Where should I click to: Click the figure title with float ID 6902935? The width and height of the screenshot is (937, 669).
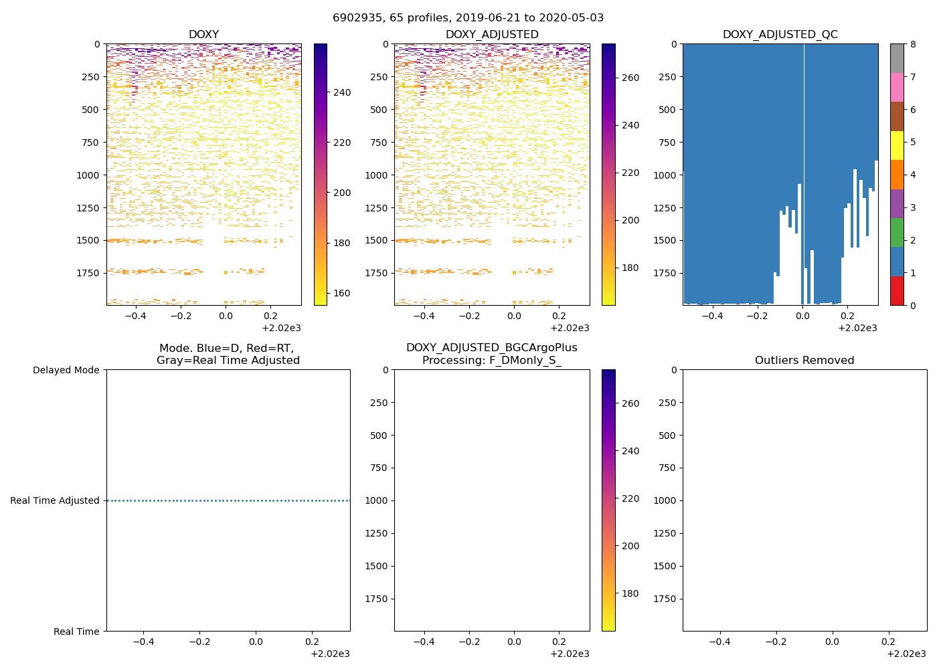coord(468,18)
